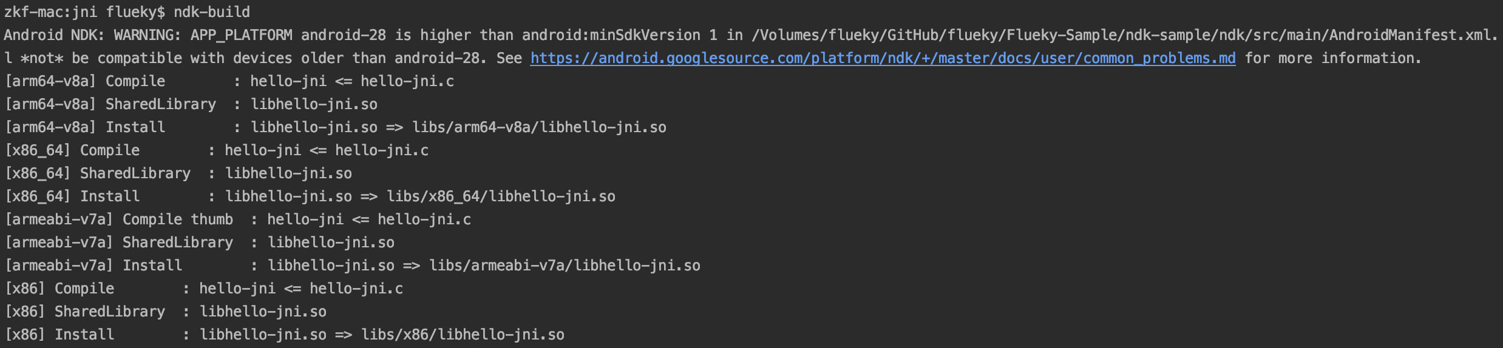Screen dimensions: 1503x348
Task: Click the libs/arm64-v8a/libhello-jni.so install path
Action: (539, 127)
